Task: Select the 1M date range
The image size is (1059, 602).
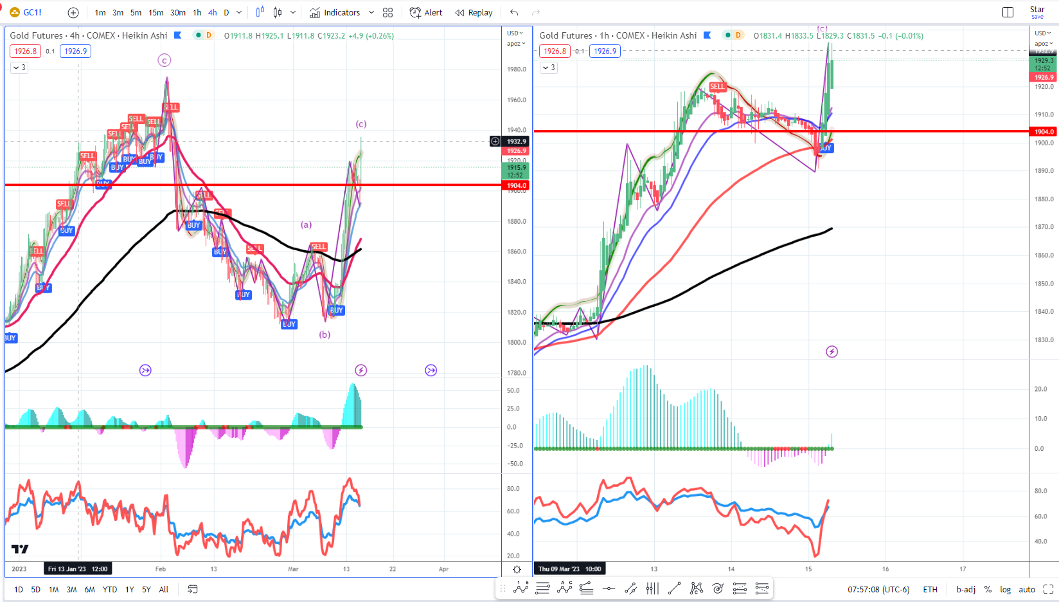Action: 54,590
